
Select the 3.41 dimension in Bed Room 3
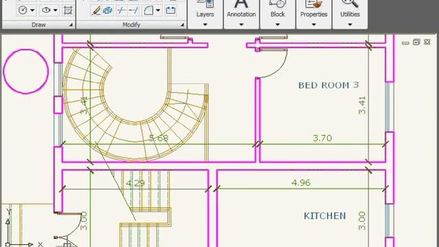pos(362,105)
